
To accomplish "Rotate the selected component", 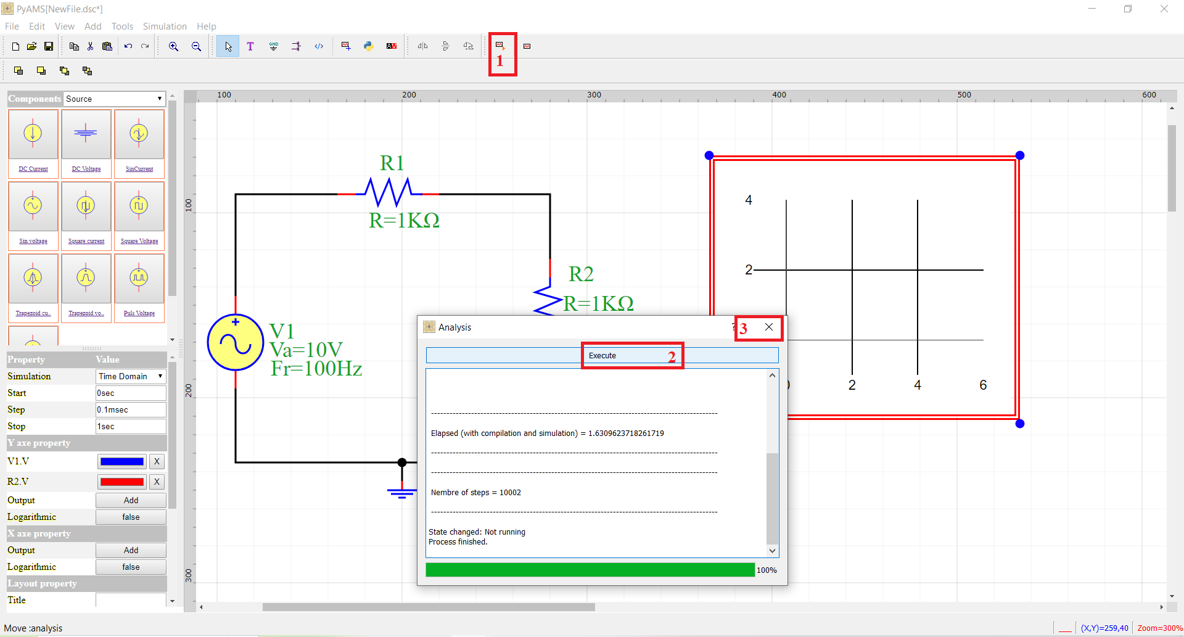I will (x=469, y=46).
